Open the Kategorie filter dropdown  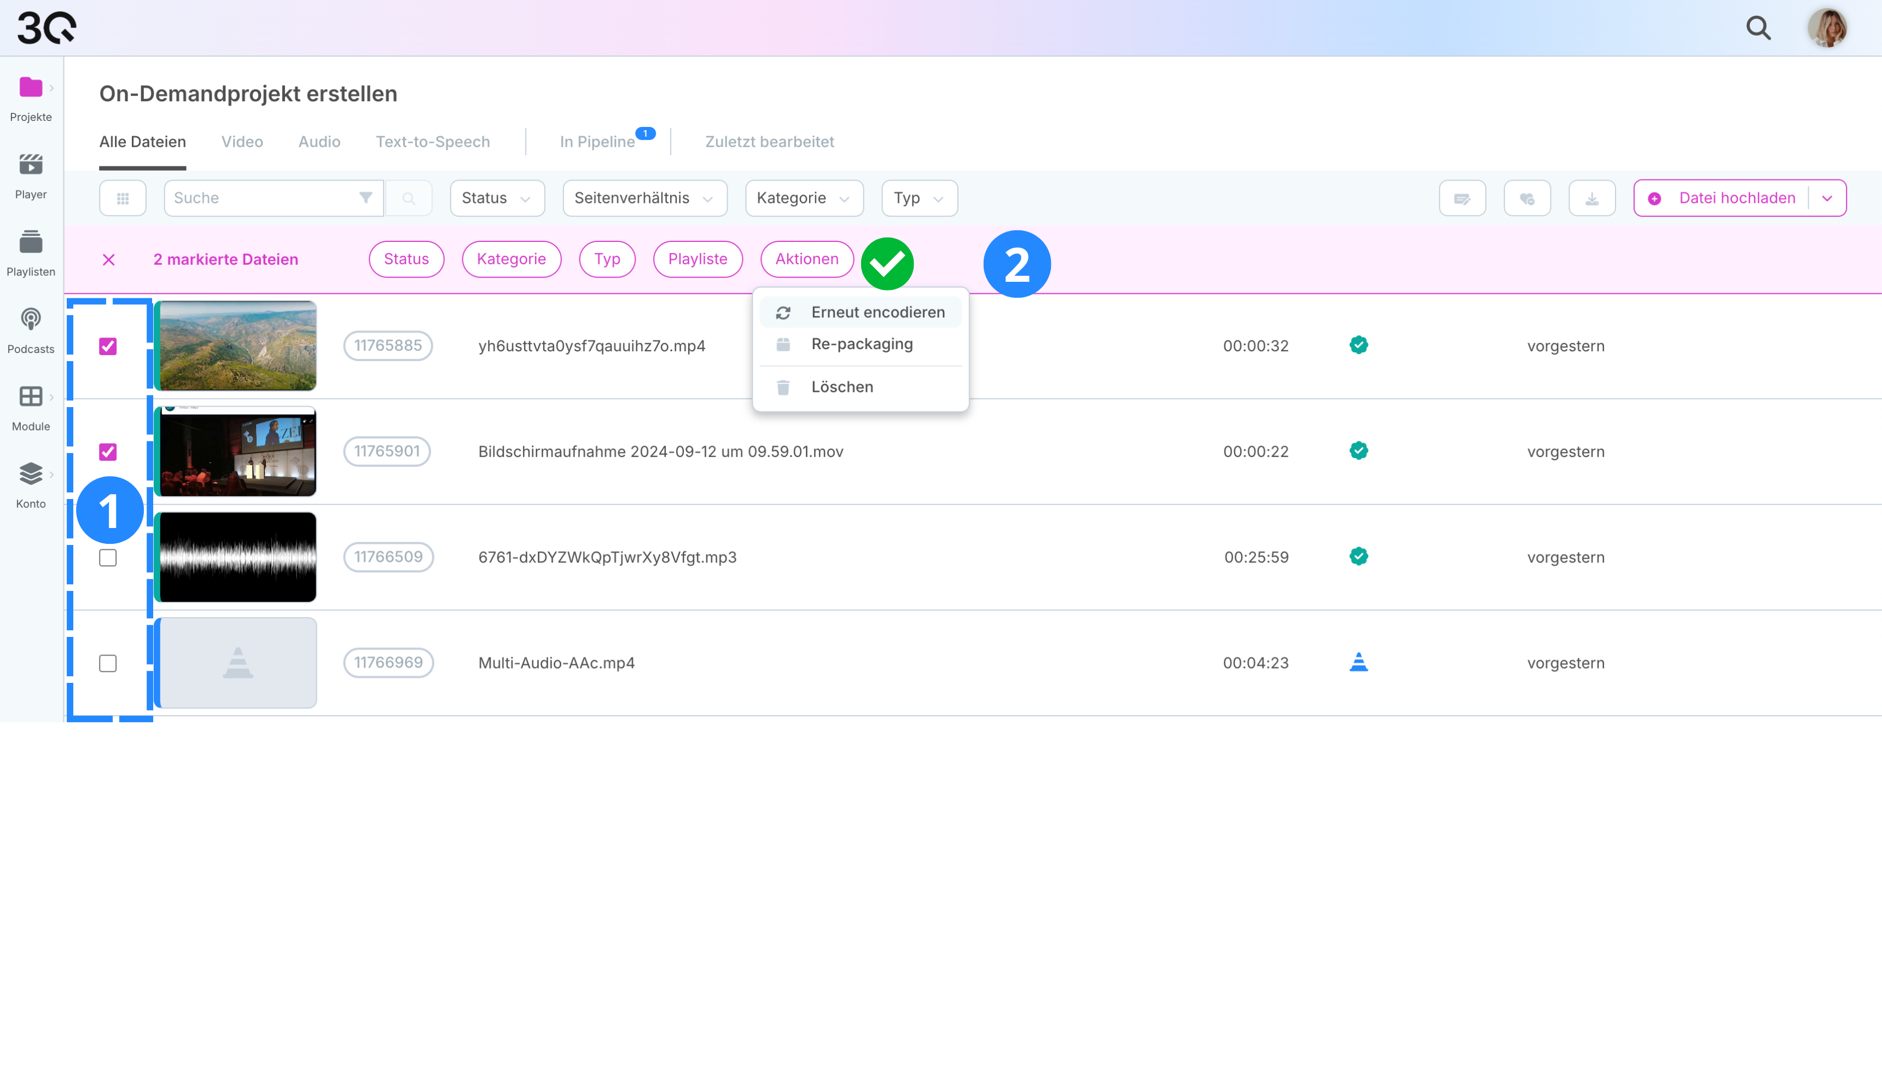click(803, 198)
